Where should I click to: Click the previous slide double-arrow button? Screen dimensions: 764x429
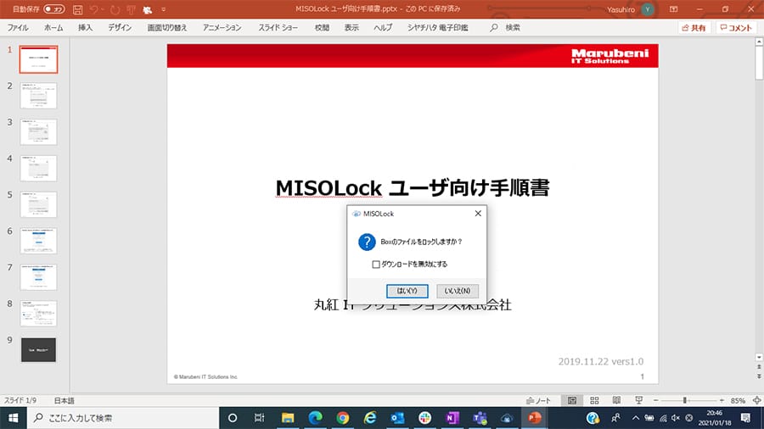coord(759,367)
